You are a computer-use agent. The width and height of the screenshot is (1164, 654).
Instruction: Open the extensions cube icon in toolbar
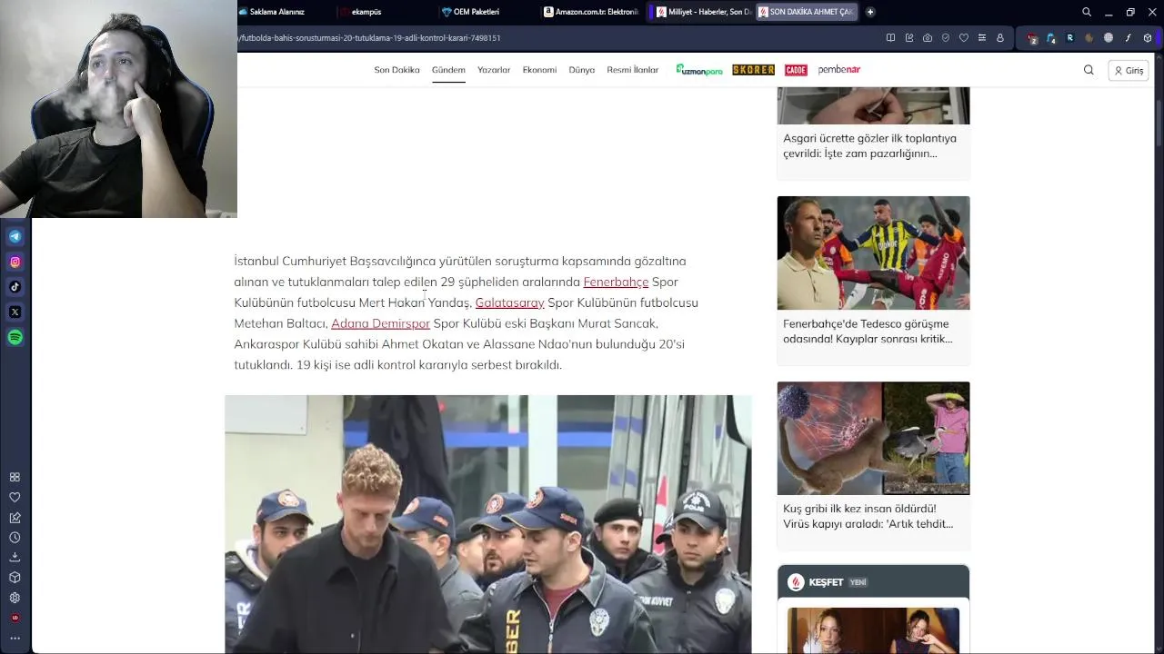pos(1148,38)
